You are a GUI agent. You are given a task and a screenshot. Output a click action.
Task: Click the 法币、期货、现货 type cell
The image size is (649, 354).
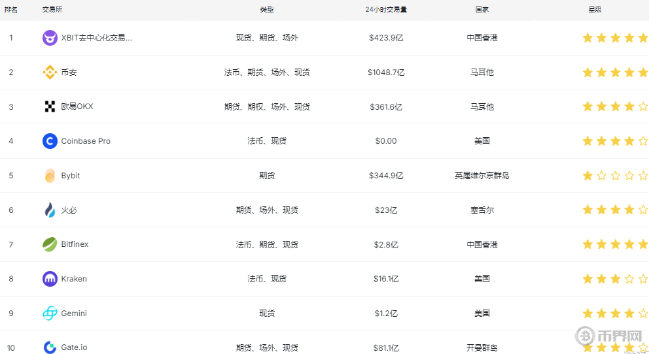coord(267,244)
